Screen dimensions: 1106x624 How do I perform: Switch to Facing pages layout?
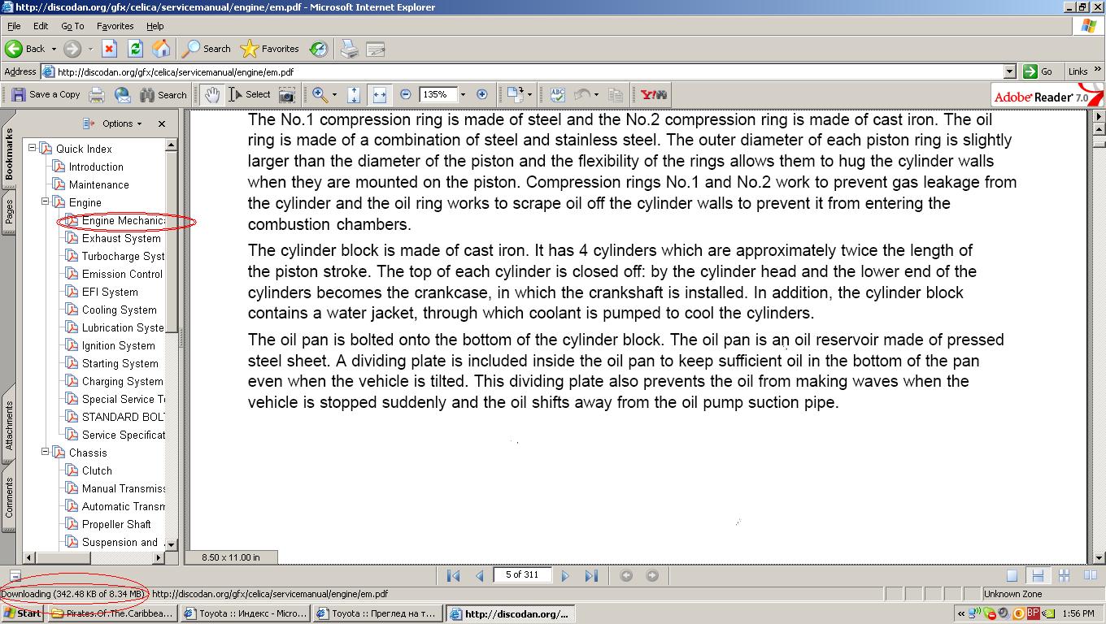[1090, 575]
